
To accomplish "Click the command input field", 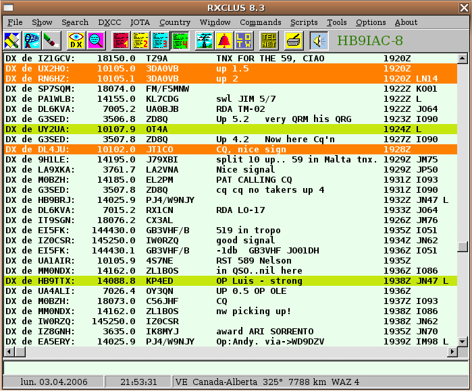I will coord(236,367).
